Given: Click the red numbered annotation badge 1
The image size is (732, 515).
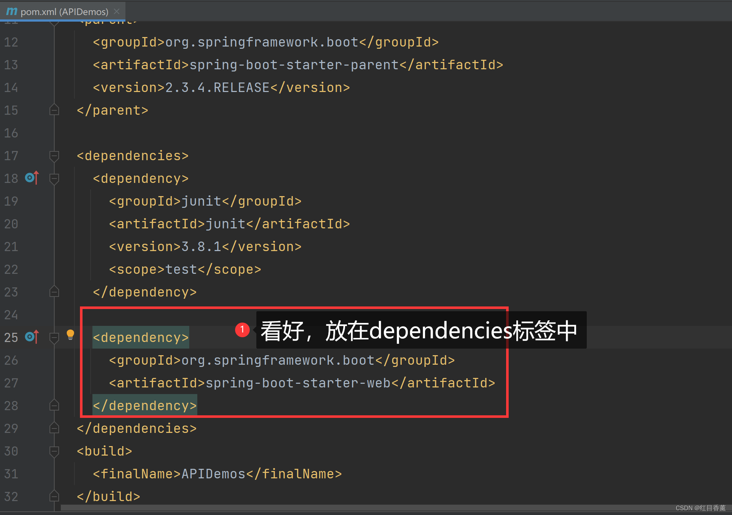Looking at the screenshot, I should click(x=242, y=330).
